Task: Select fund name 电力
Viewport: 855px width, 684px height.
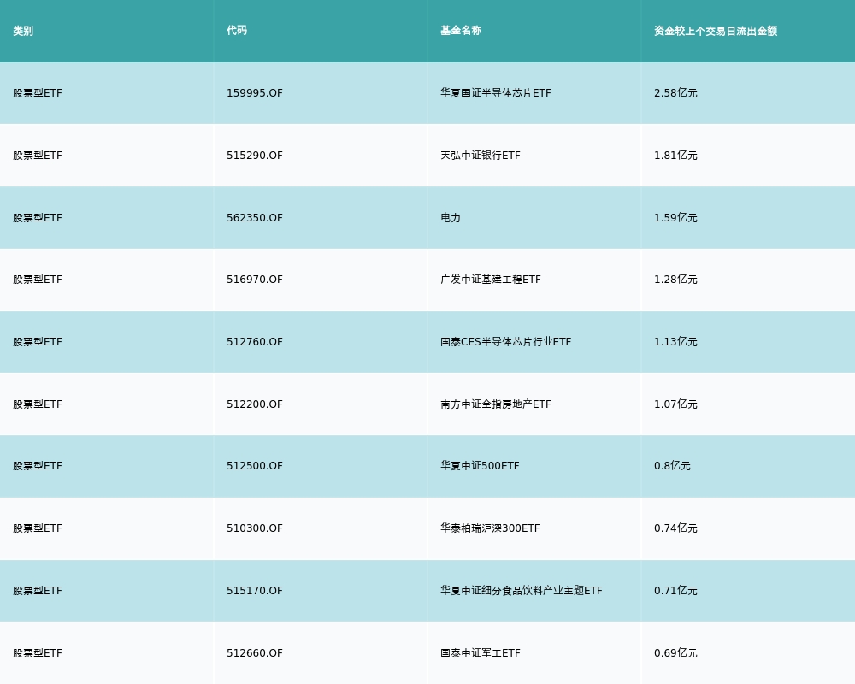Action: [x=451, y=218]
